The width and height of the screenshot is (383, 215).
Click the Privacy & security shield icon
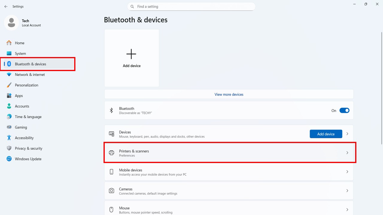(9, 148)
